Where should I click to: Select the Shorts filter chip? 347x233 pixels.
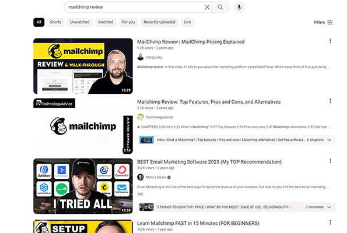(x=55, y=22)
